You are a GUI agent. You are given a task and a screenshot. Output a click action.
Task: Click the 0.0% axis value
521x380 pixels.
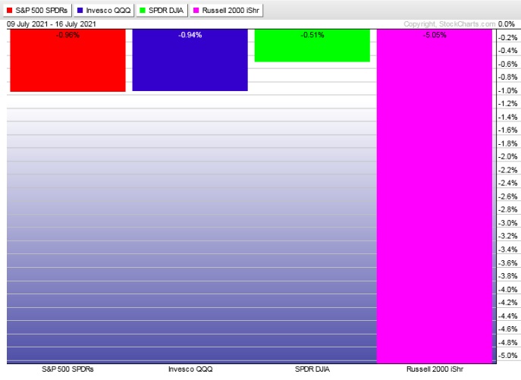pos(507,24)
